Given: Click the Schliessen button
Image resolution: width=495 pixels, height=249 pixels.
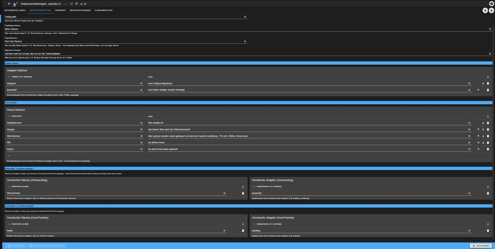Looking at the screenshot, I should 481,246.
